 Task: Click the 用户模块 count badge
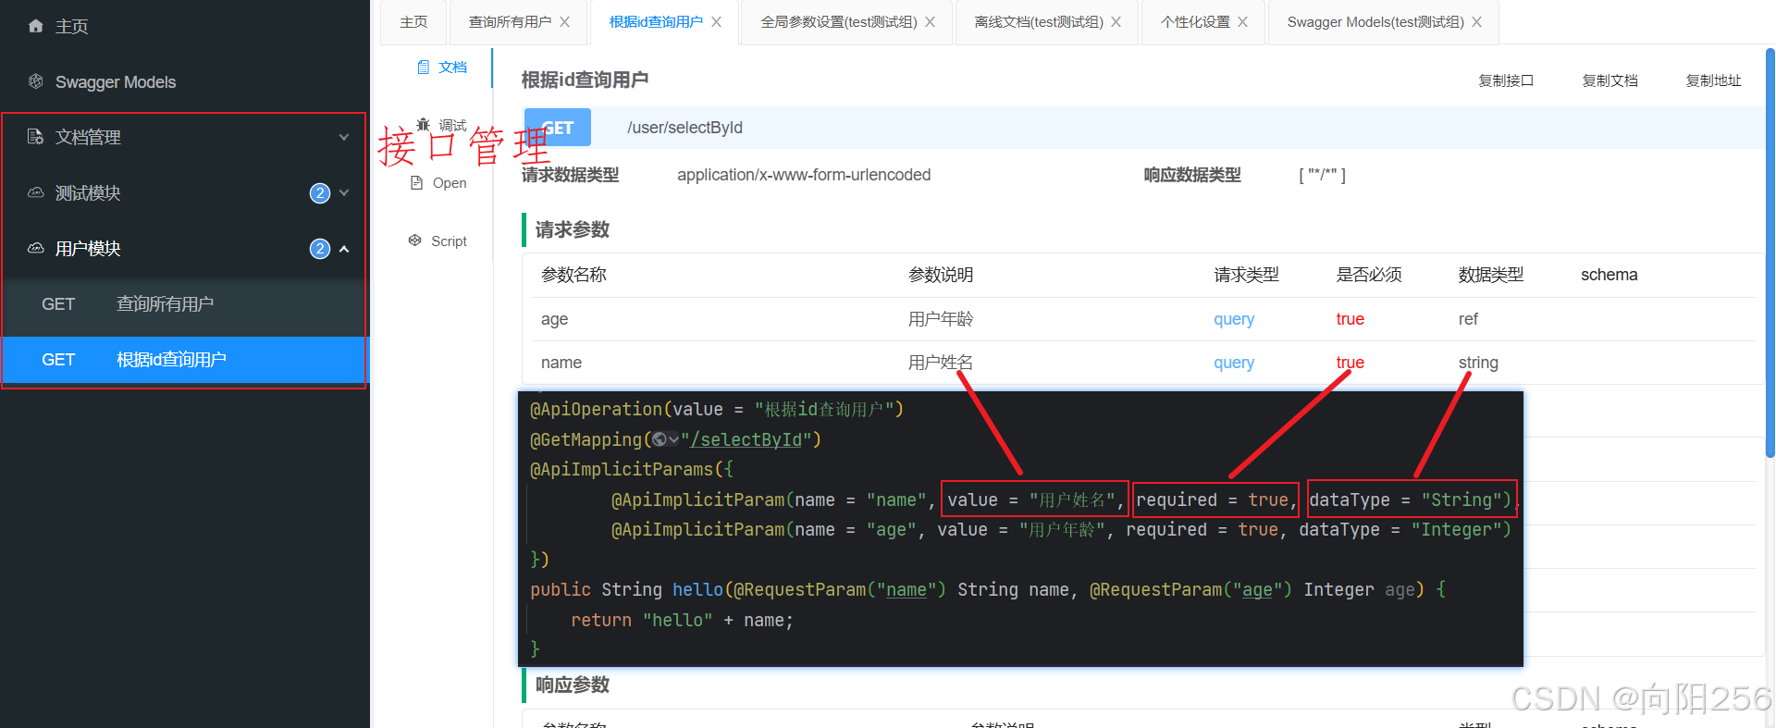point(319,248)
